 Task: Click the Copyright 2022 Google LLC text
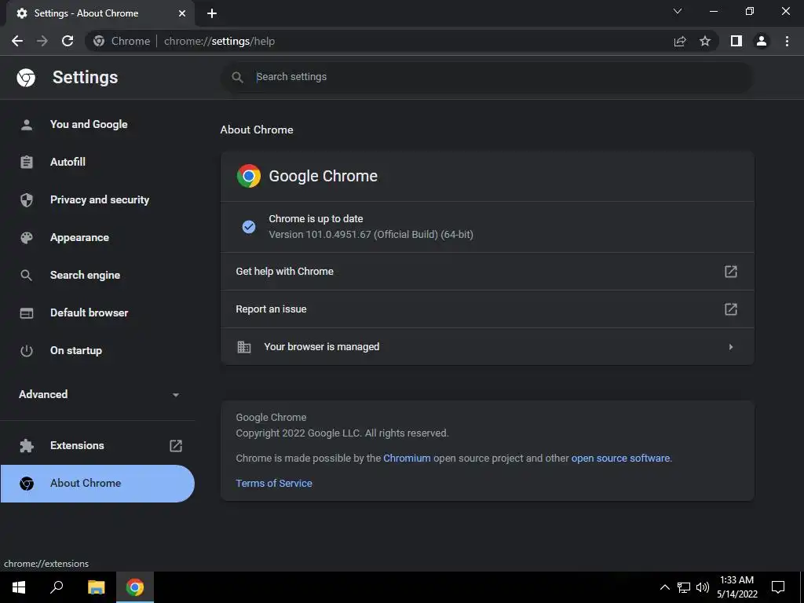pos(342,433)
